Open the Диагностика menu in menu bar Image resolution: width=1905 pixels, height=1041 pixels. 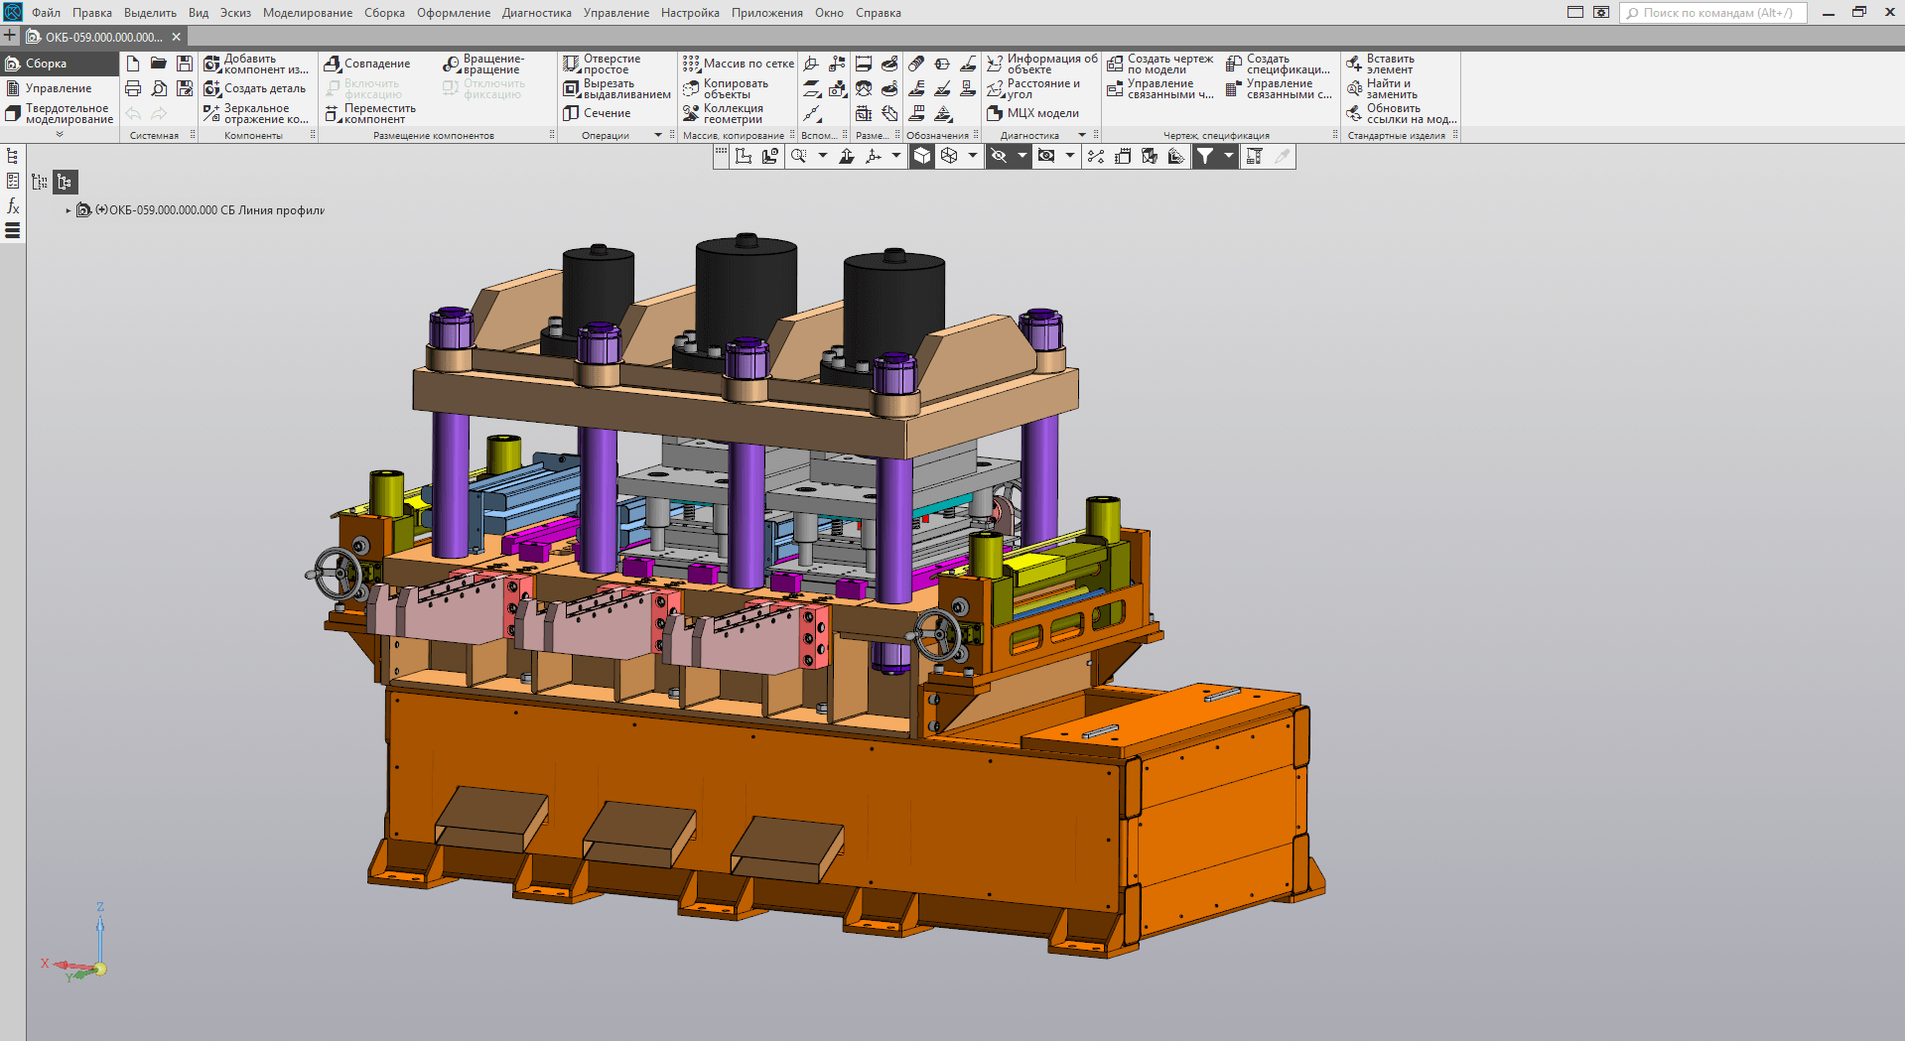(x=536, y=13)
